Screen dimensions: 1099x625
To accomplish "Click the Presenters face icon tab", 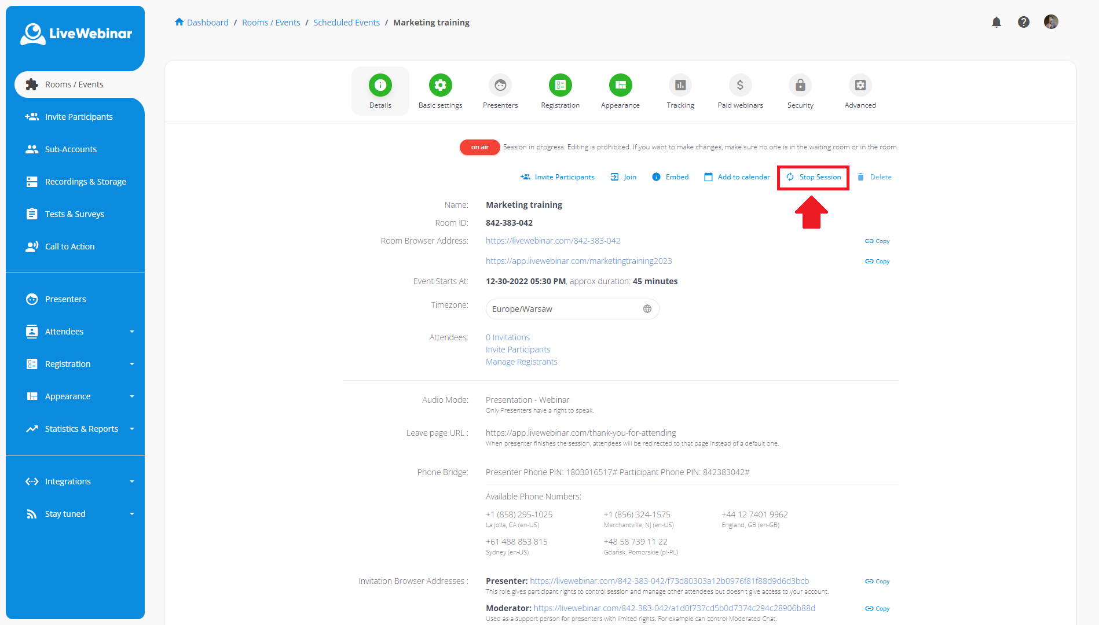I will coord(500,86).
